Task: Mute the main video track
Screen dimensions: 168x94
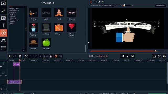Action: 6,89
